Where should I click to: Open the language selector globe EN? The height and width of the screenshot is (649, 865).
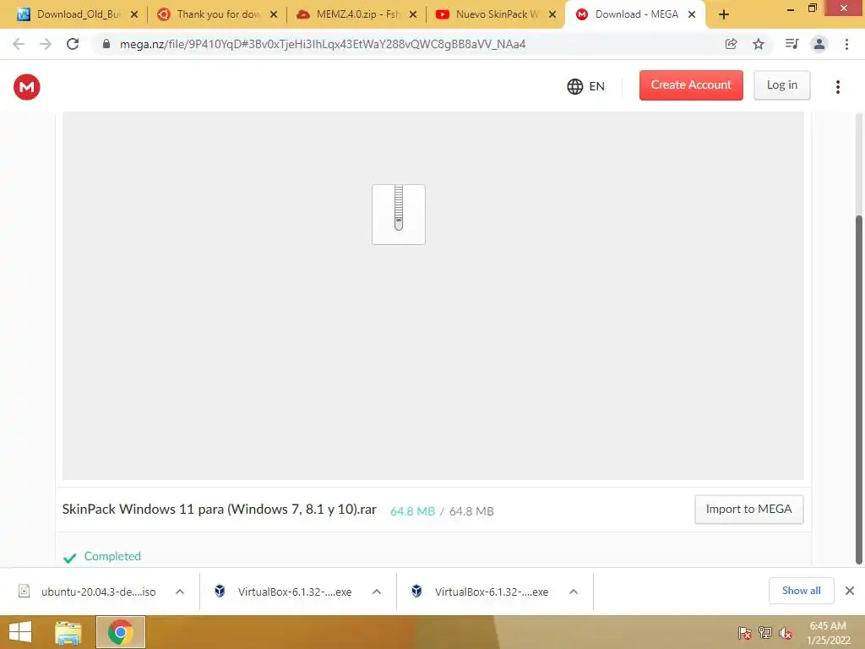[586, 86]
